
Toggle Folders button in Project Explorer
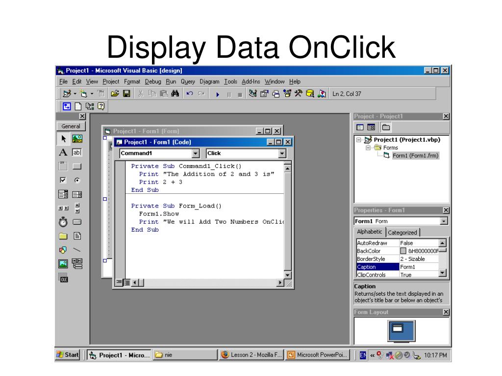pyautogui.click(x=386, y=127)
